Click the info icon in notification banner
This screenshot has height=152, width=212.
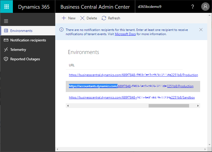pyautogui.click(x=61, y=30)
